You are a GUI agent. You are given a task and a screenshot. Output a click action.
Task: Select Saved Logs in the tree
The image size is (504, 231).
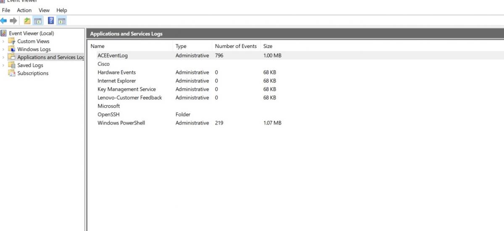[30, 65]
